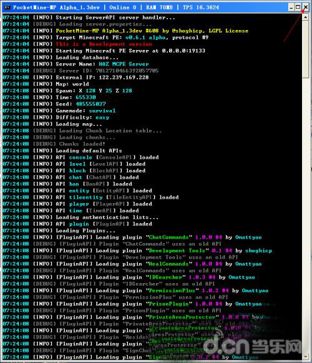
Task: Click the 'tileentity' API name
Action: point(86,197)
